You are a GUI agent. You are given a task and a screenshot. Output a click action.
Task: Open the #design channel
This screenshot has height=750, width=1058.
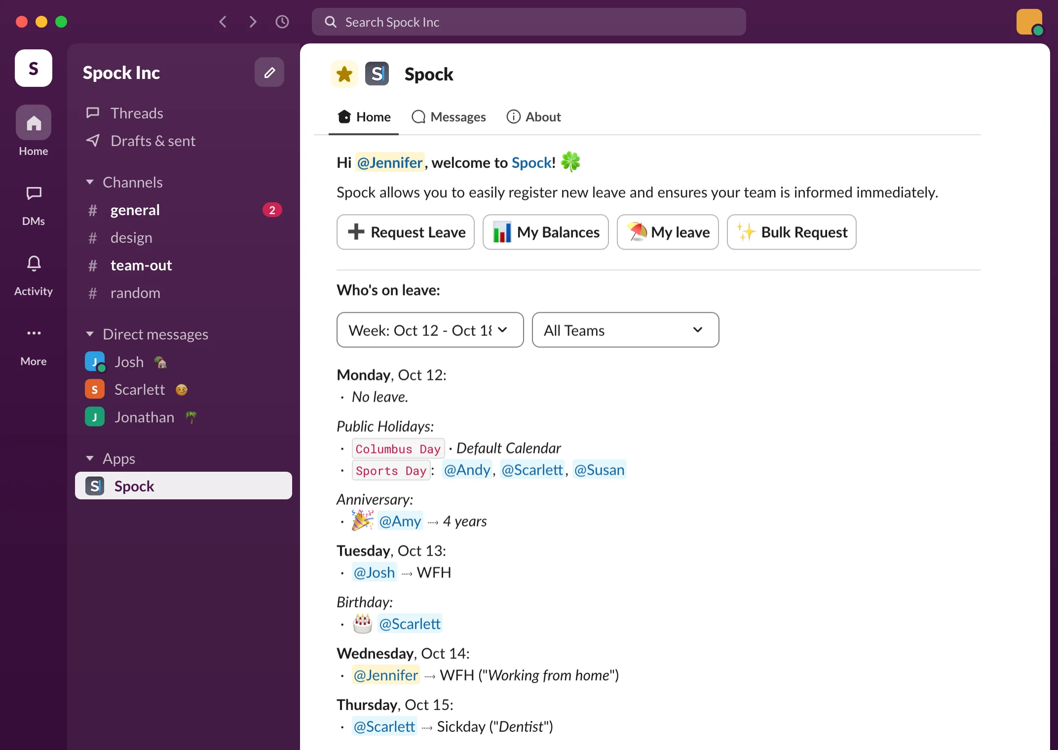[x=184, y=237]
